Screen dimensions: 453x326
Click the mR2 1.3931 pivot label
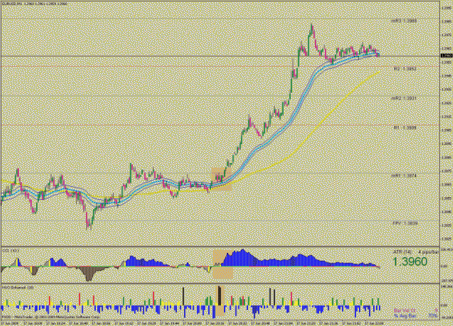pyautogui.click(x=404, y=99)
